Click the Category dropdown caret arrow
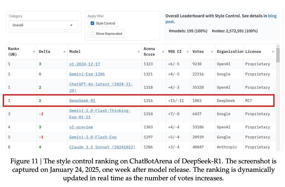Viewport: 285px width, 187px height. [x=71, y=25]
